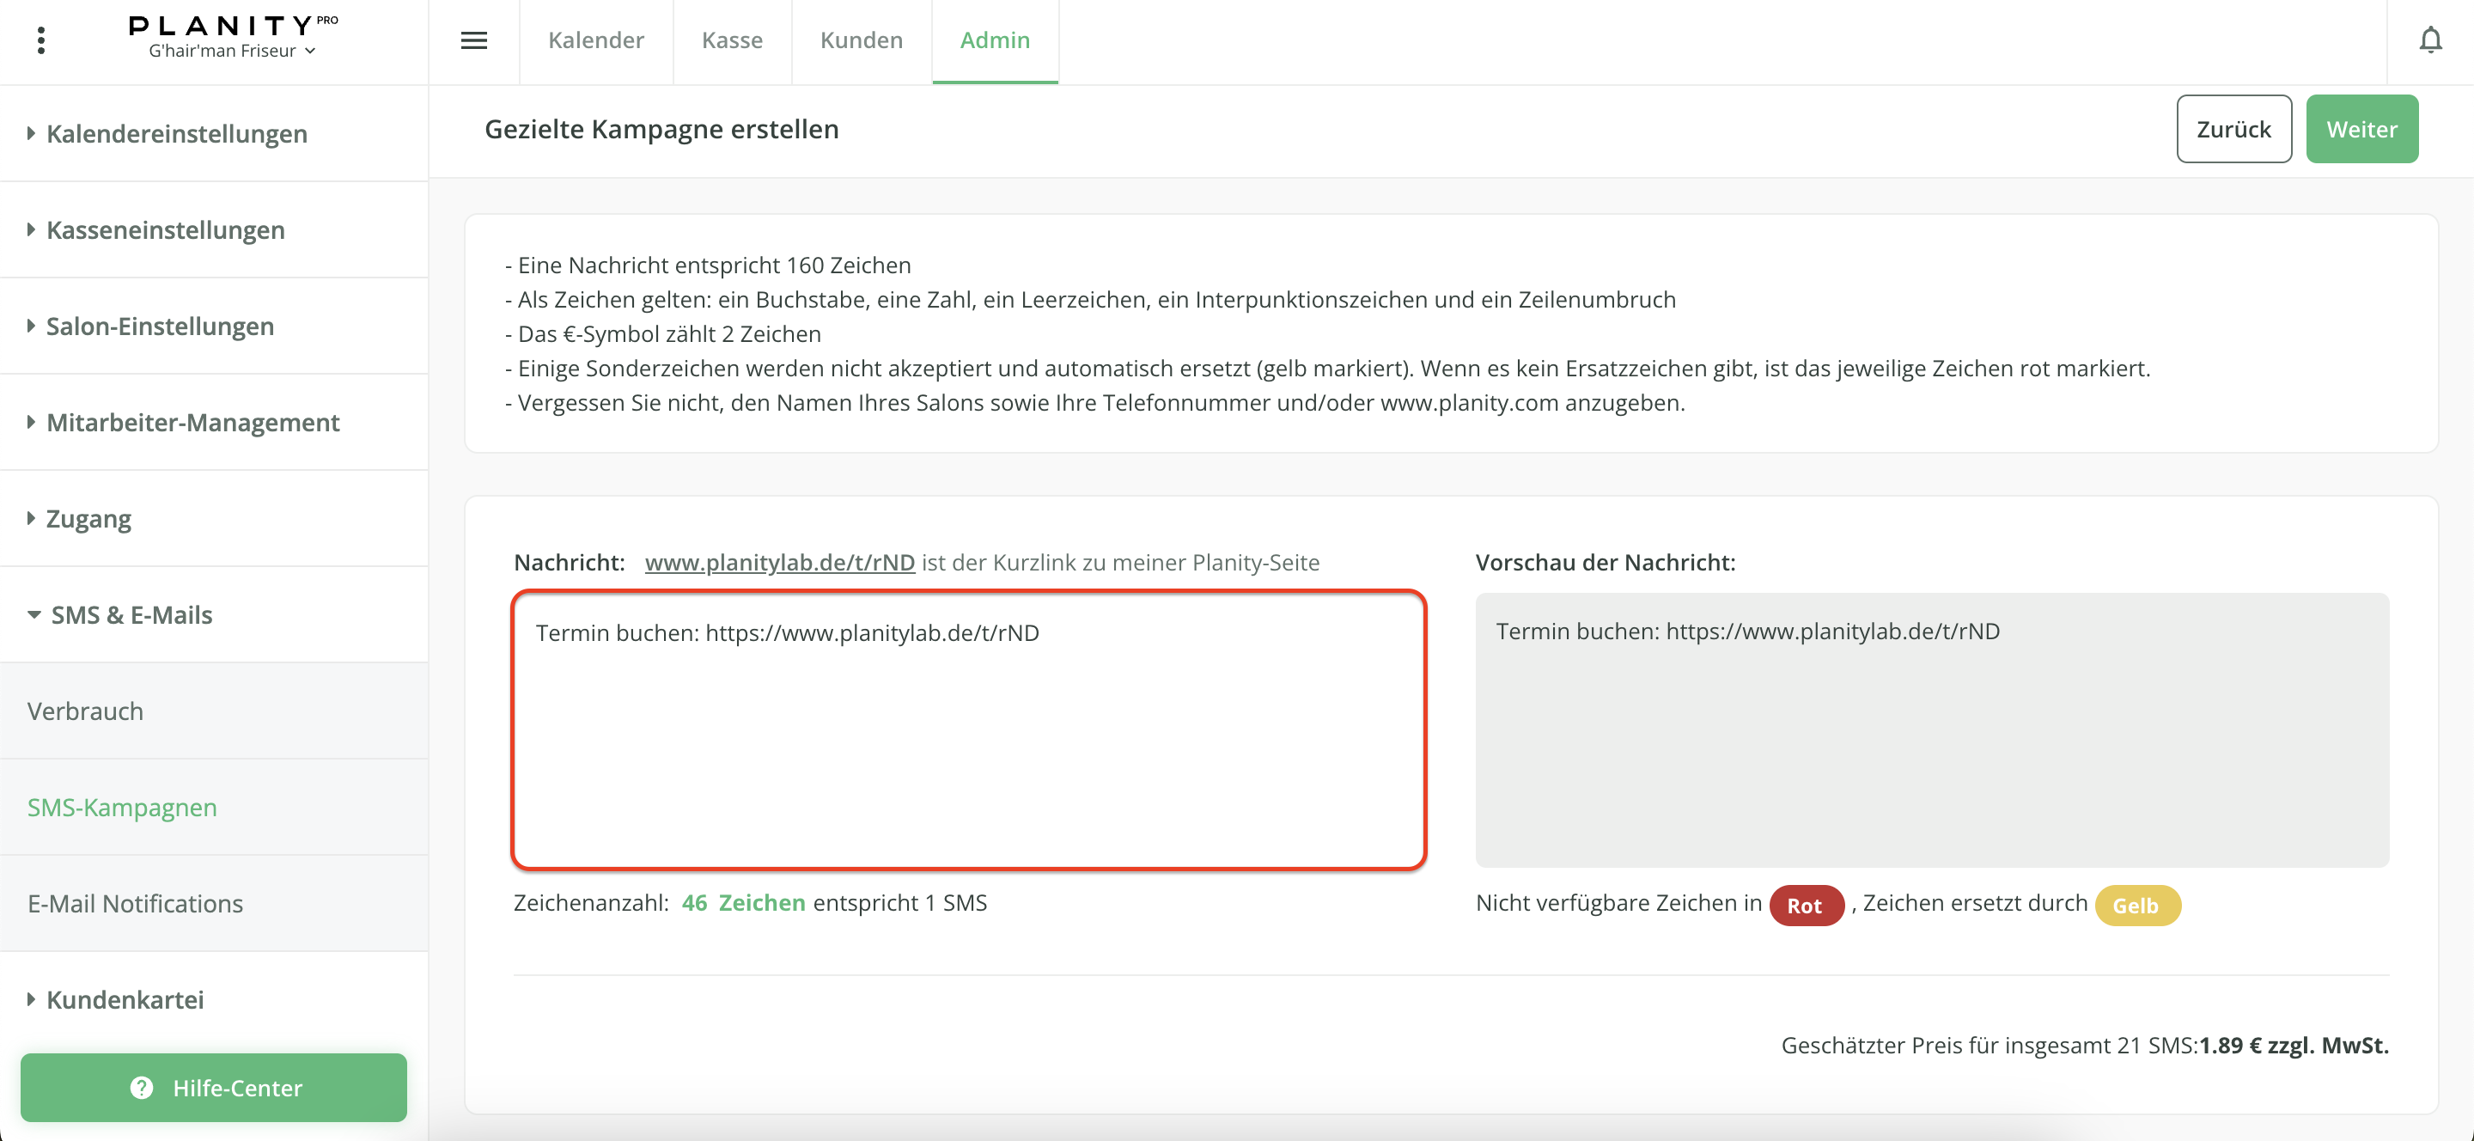
Task: Expand the Zugang section
Action: (x=88, y=519)
